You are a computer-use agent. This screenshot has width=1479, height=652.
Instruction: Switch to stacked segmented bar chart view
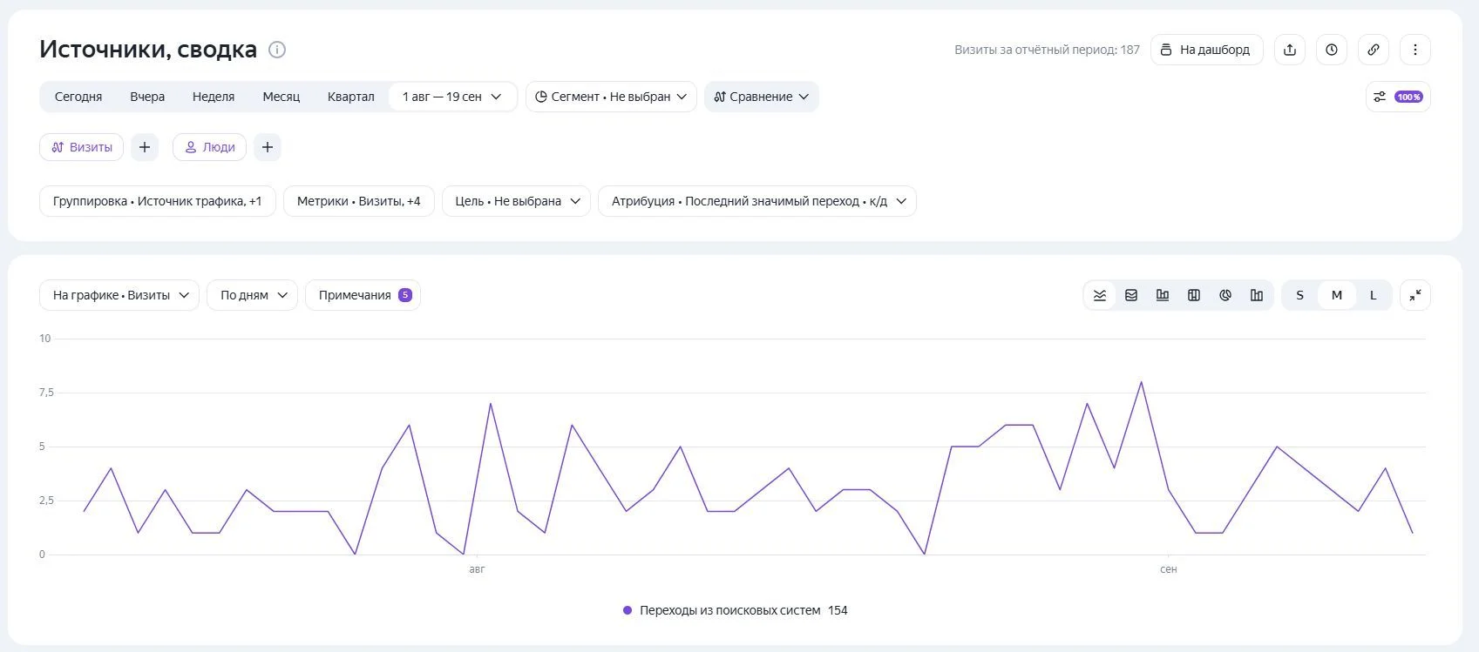tap(1194, 295)
